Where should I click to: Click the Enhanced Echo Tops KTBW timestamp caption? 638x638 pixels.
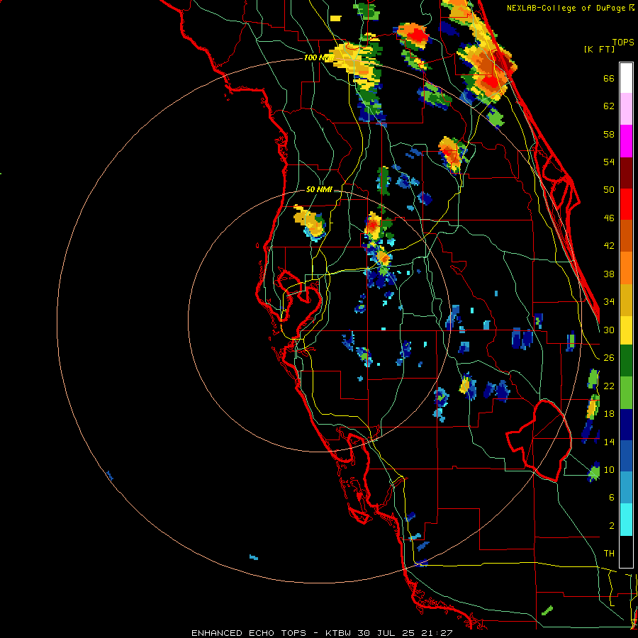click(x=322, y=633)
